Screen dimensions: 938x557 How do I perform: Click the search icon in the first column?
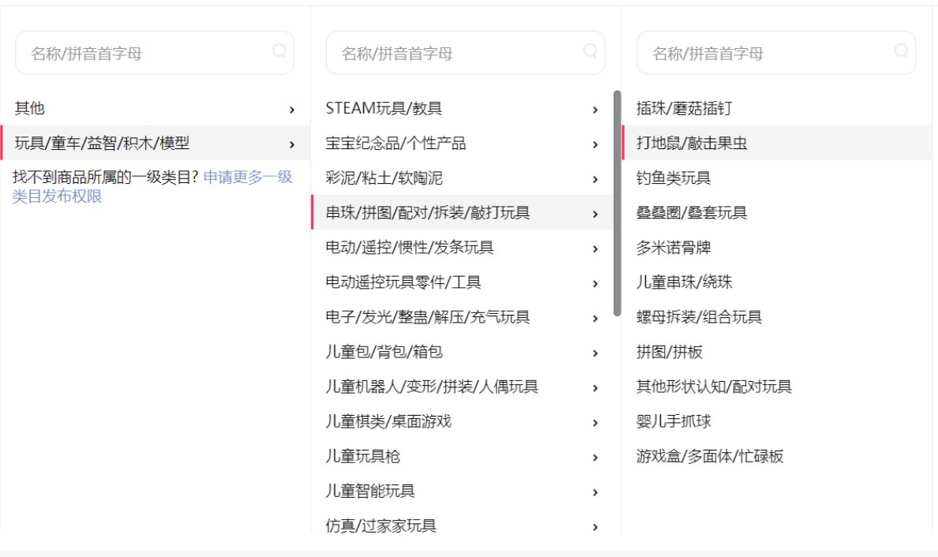point(280,51)
